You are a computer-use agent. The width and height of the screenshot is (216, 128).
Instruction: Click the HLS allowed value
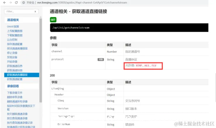(x=147, y=66)
